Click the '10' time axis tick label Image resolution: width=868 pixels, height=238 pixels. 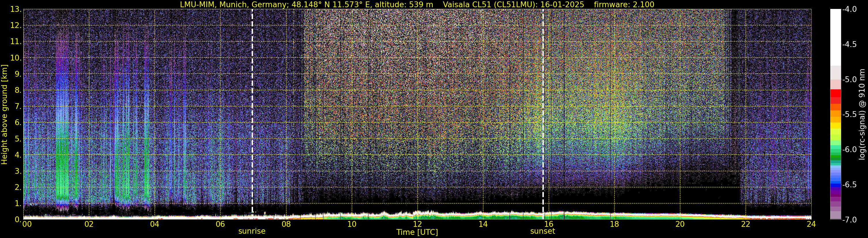(352, 224)
